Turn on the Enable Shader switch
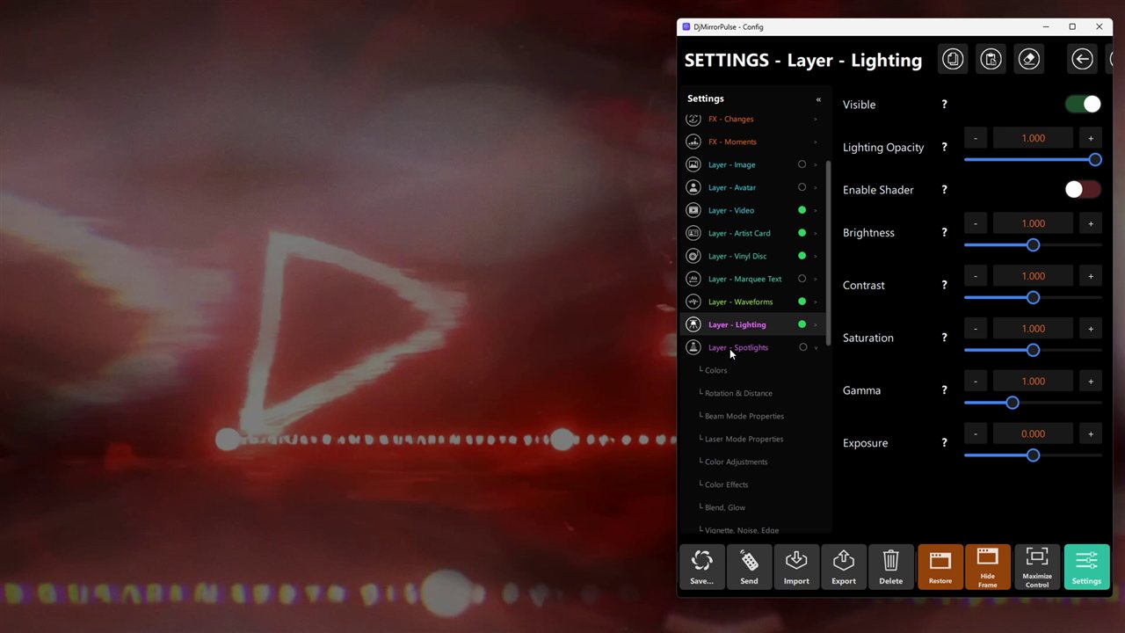Image resolution: width=1125 pixels, height=633 pixels. [1083, 190]
